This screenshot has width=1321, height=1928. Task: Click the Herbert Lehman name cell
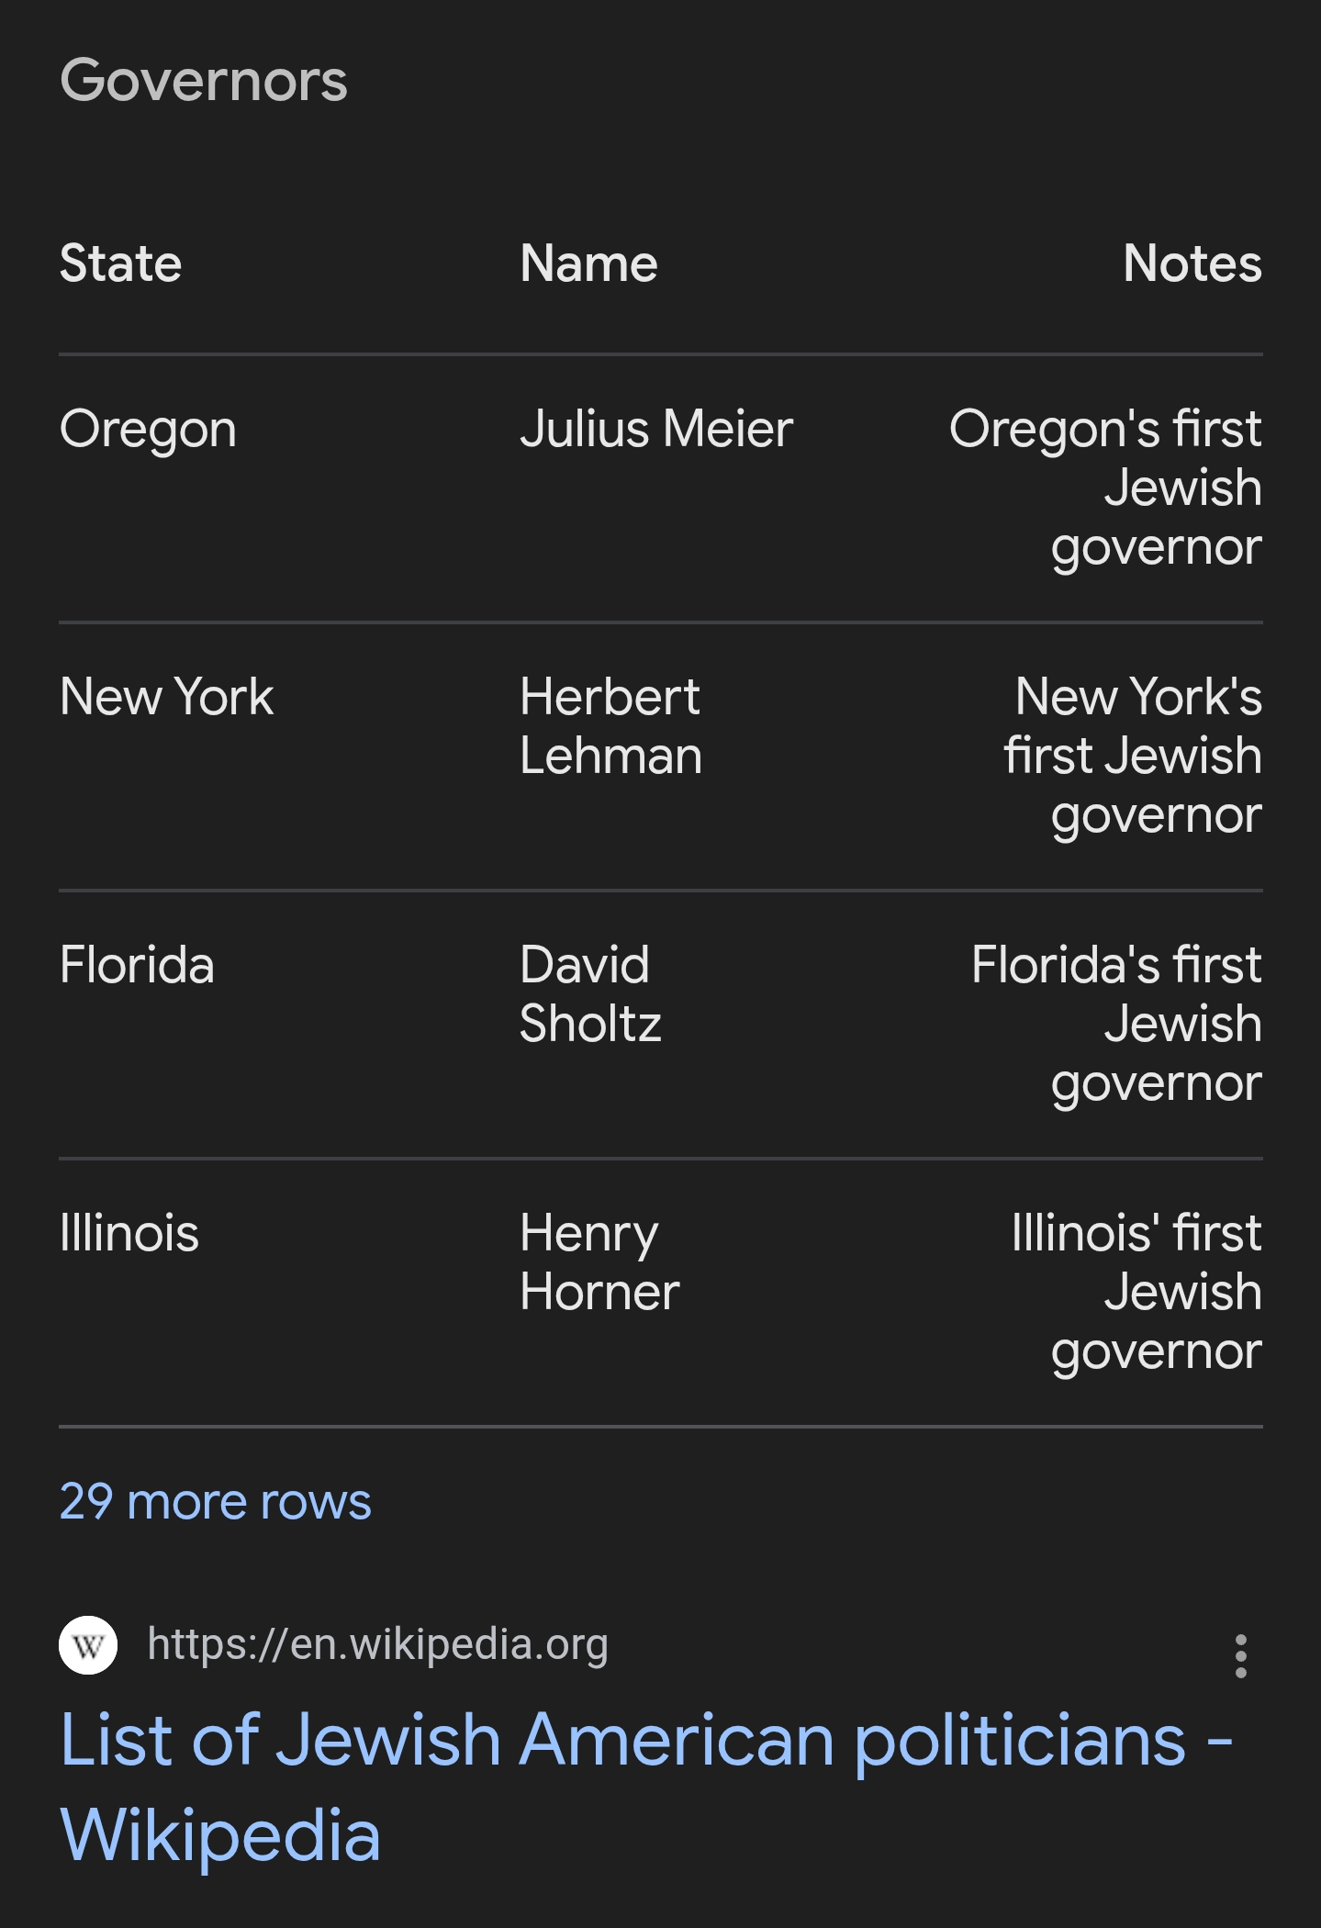pyautogui.click(x=610, y=726)
